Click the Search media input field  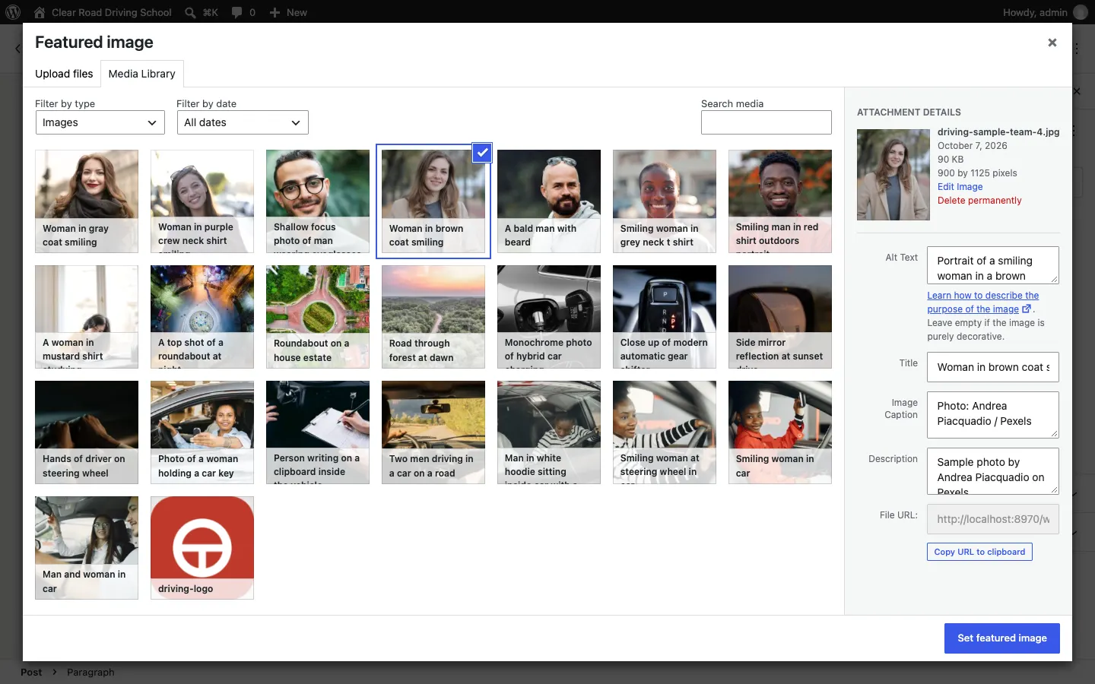pos(766,122)
